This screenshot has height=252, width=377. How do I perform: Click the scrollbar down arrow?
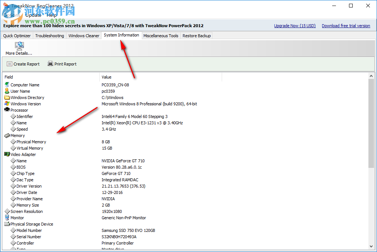[371, 246]
